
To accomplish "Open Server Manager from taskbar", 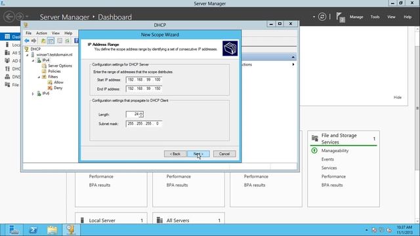I will click(x=14, y=230).
